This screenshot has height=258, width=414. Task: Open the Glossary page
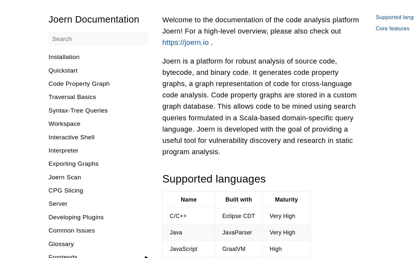tap(61, 244)
